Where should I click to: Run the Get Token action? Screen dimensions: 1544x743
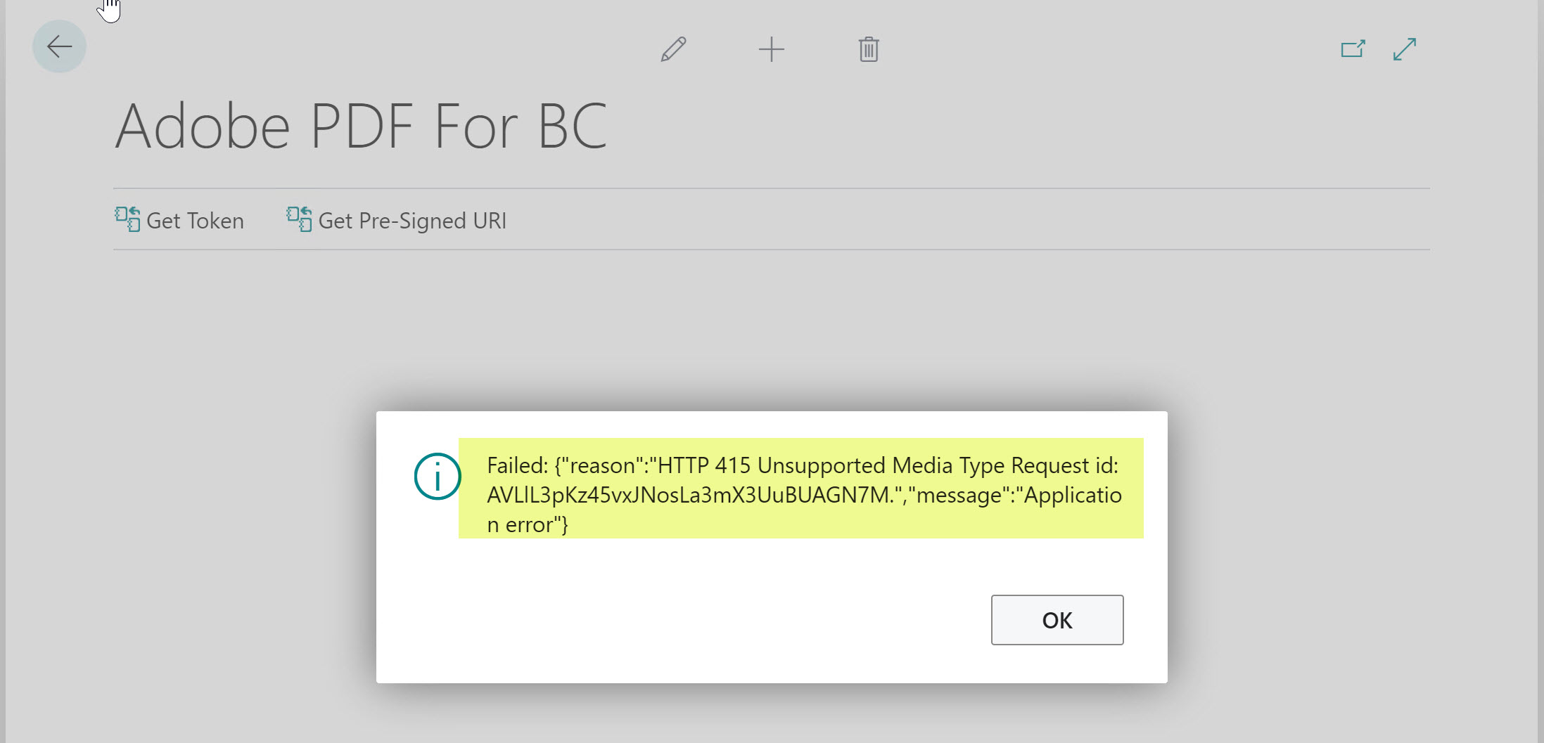[x=195, y=221]
